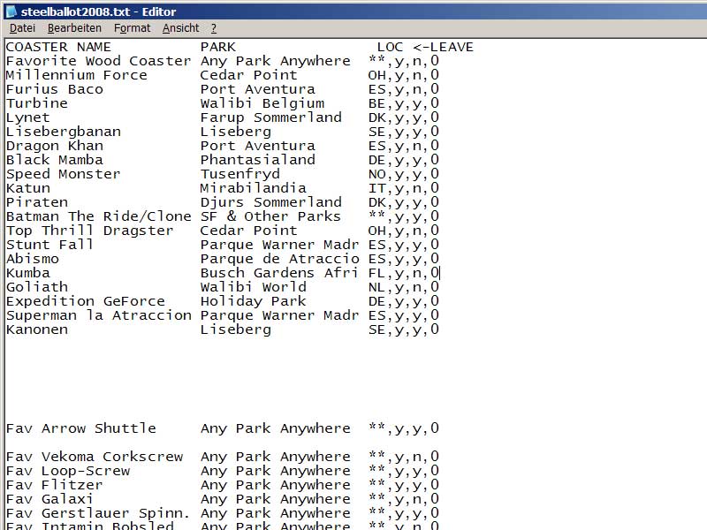Open the Format menu
The height and width of the screenshot is (530, 707).
pos(132,28)
